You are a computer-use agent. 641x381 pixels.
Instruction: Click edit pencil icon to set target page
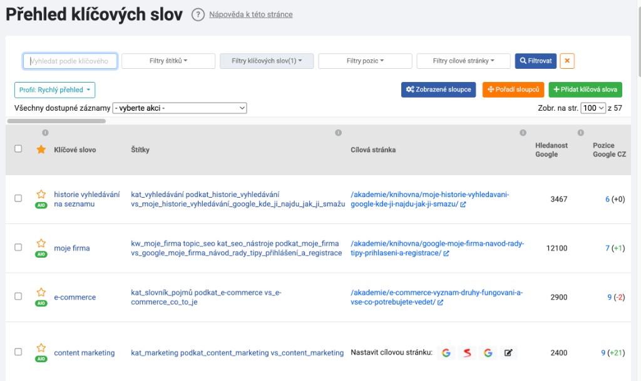click(508, 353)
